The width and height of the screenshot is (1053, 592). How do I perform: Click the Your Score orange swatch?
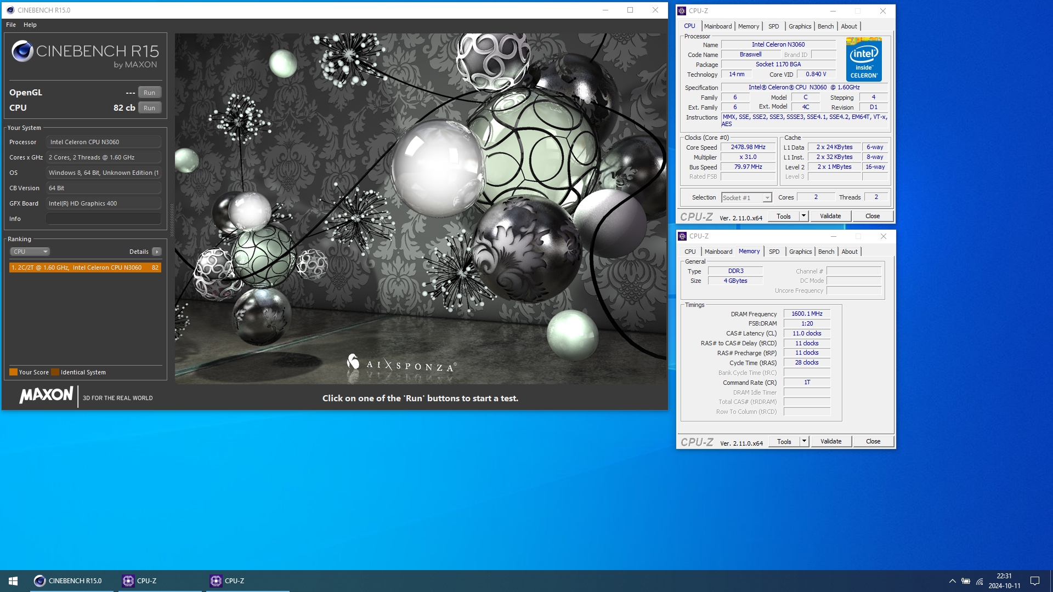click(x=13, y=372)
